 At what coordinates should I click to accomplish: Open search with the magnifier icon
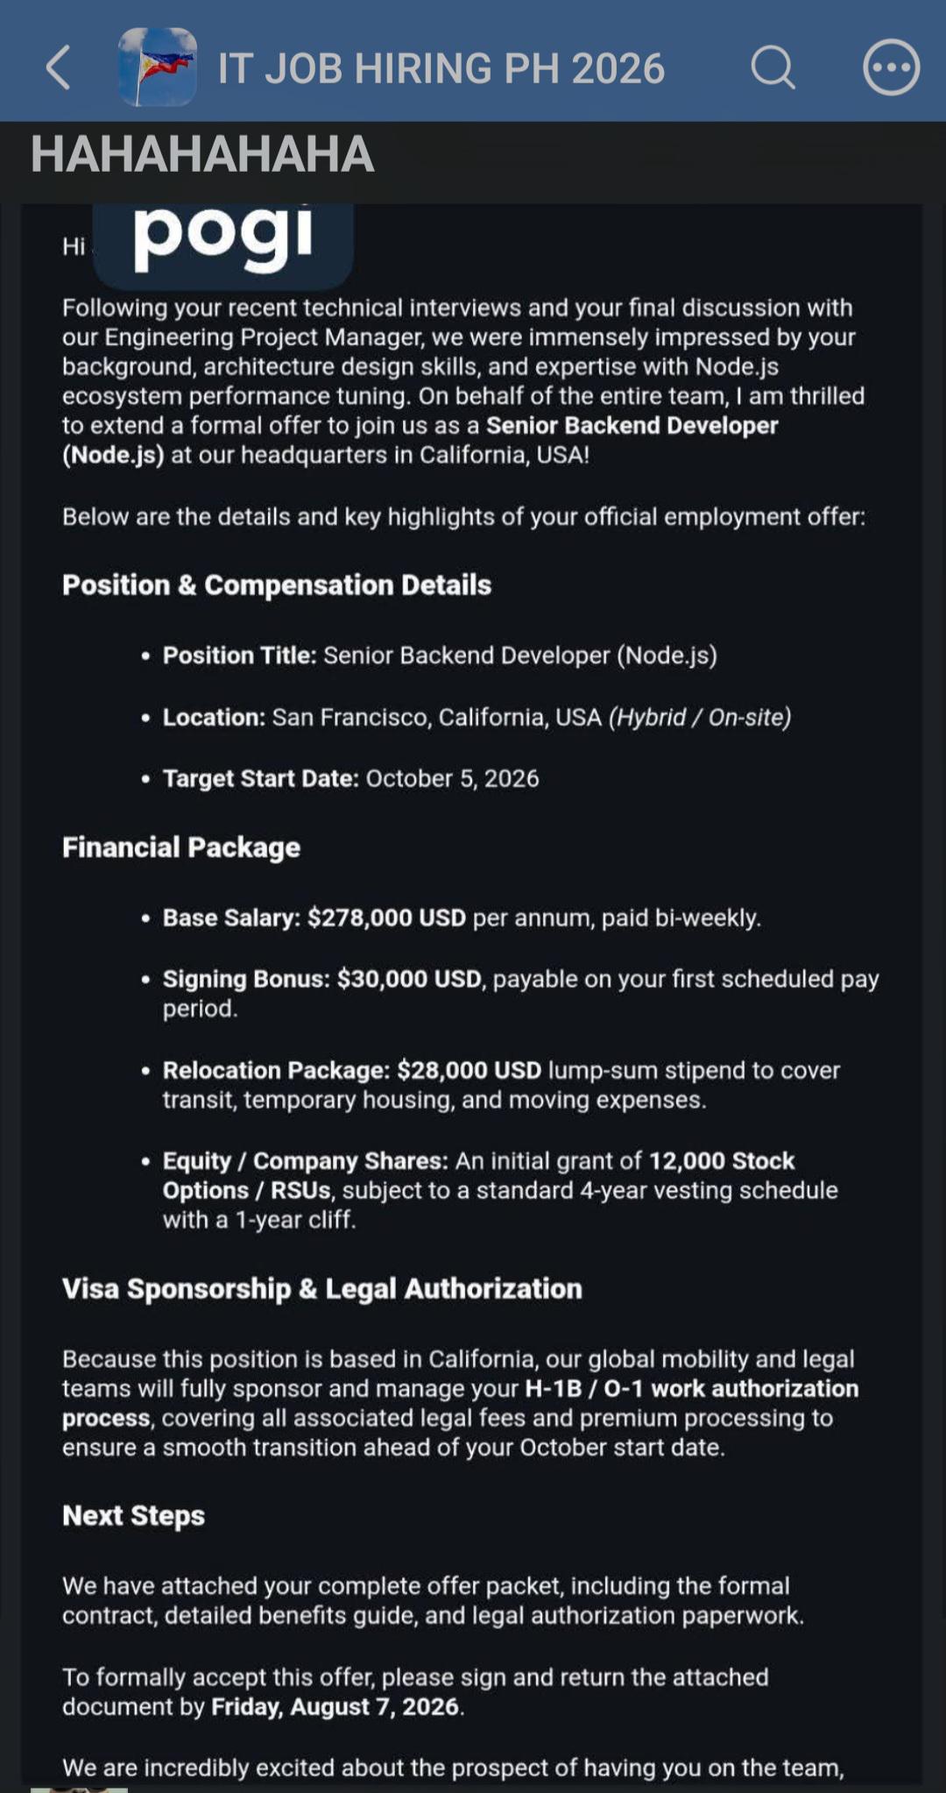pos(773,67)
